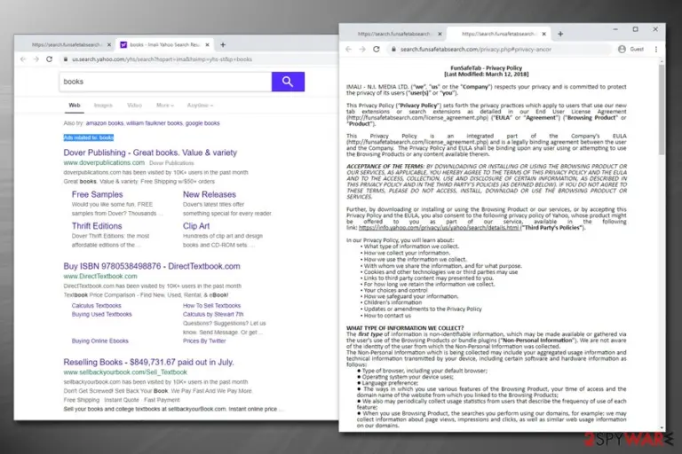Add a new tab in the privacy window
The image size is (682, 454).
[x=560, y=34]
